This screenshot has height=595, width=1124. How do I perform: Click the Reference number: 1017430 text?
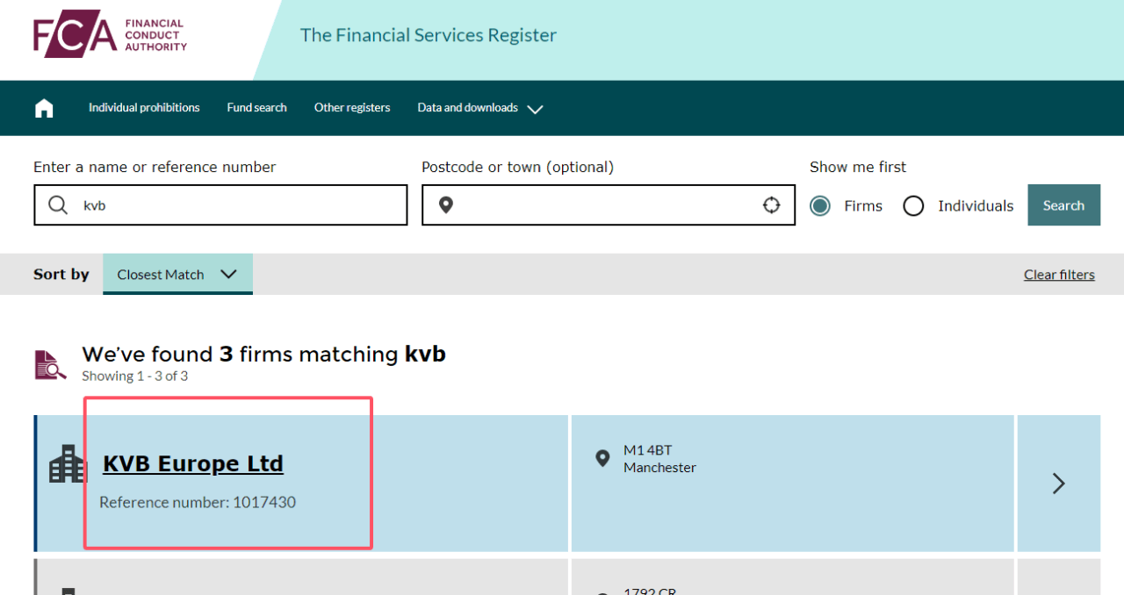click(198, 503)
